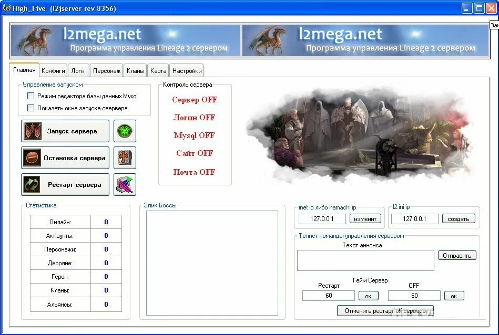Click the tombstone cross icon button
The height and width of the screenshot is (335, 499).
pyautogui.click(x=125, y=158)
